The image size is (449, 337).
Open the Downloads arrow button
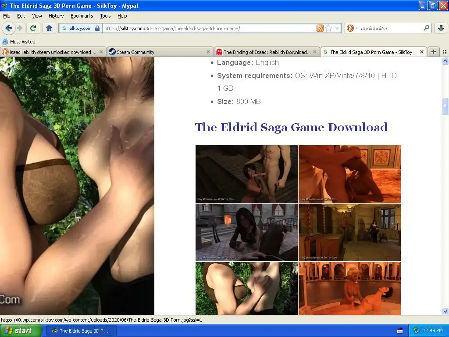click(x=441, y=28)
